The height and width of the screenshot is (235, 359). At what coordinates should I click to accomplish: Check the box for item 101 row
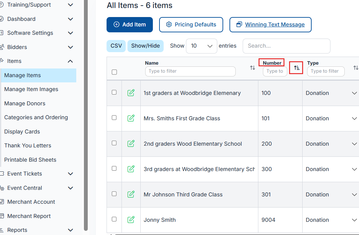pos(114,118)
